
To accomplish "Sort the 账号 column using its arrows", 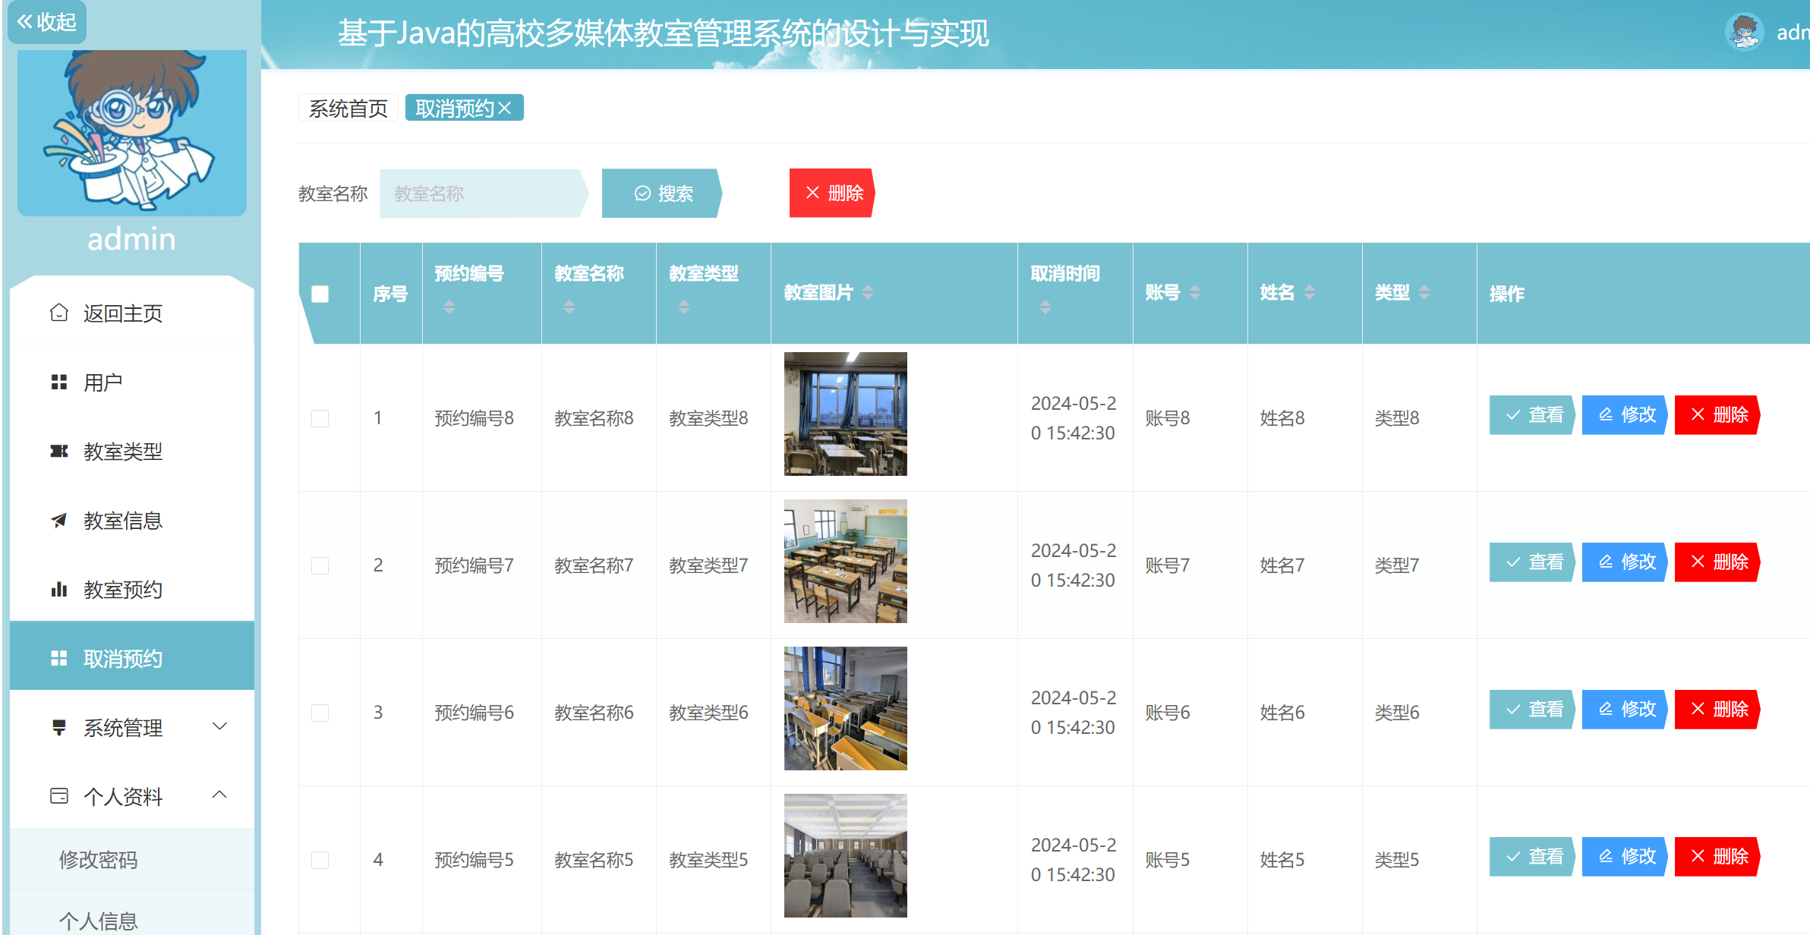I will (x=1195, y=292).
